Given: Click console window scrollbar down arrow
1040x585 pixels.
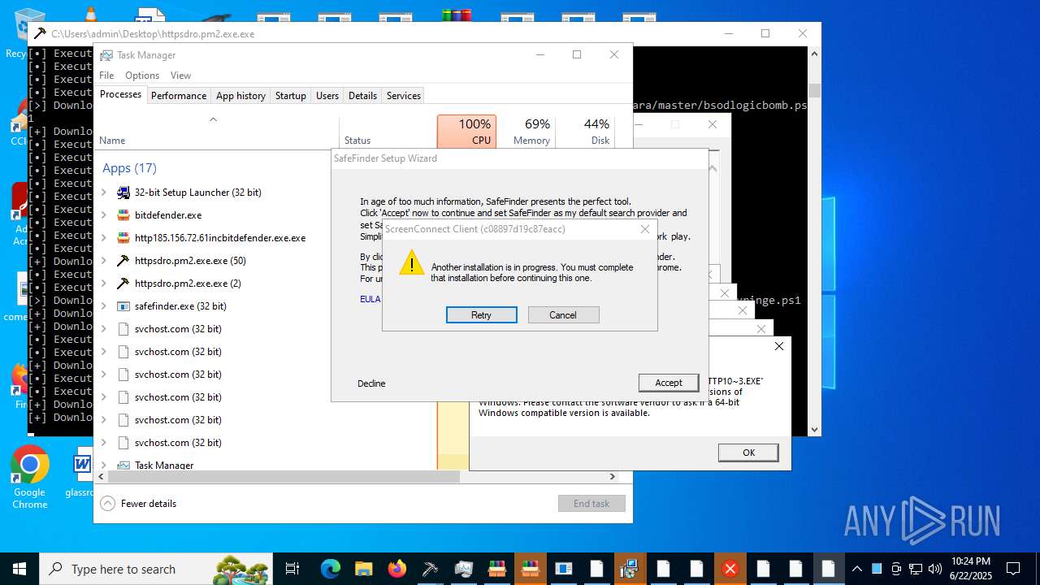Looking at the screenshot, I should (x=814, y=429).
